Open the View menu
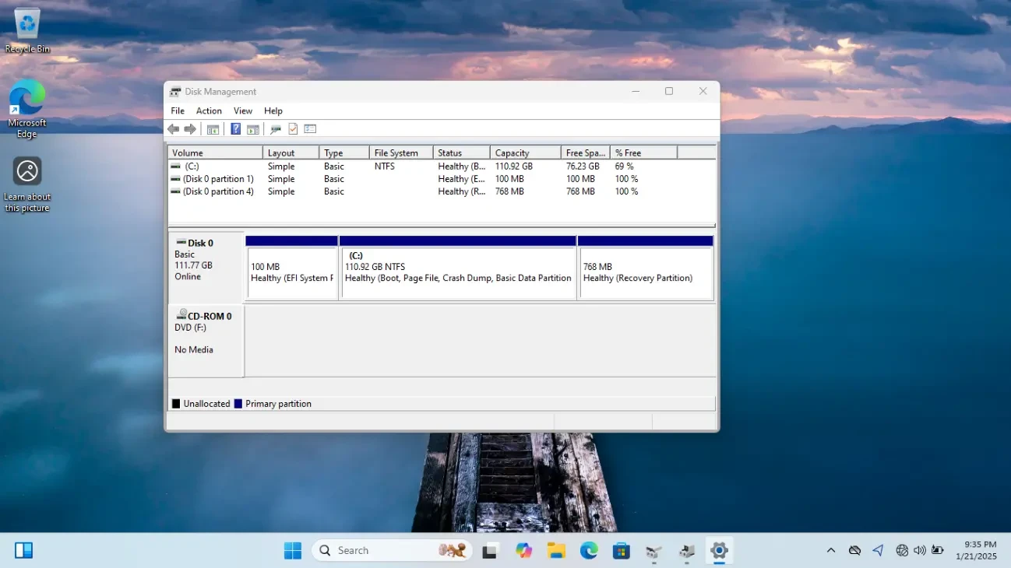The width and height of the screenshot is (1011, 568). pos(242,110)
